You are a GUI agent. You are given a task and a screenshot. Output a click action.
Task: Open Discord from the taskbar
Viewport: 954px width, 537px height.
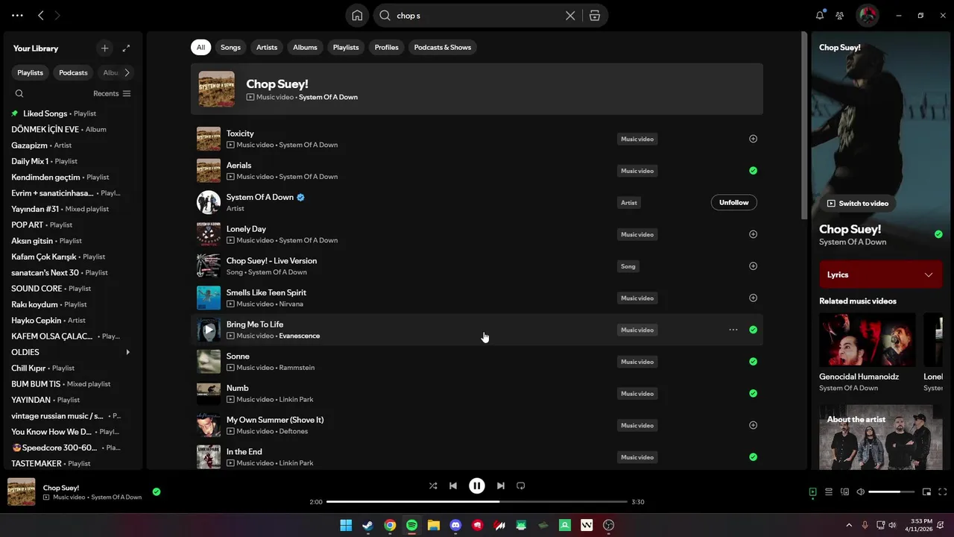pyautogui.click(x=455, y=526)
